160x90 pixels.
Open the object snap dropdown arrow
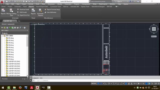pyautogui.click(x=123, y=83)
